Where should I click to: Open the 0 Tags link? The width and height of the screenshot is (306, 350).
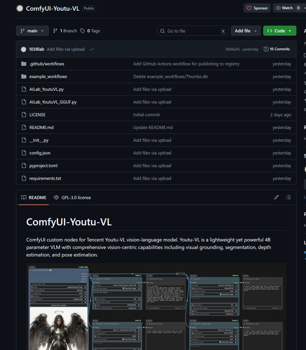point(90,31)
